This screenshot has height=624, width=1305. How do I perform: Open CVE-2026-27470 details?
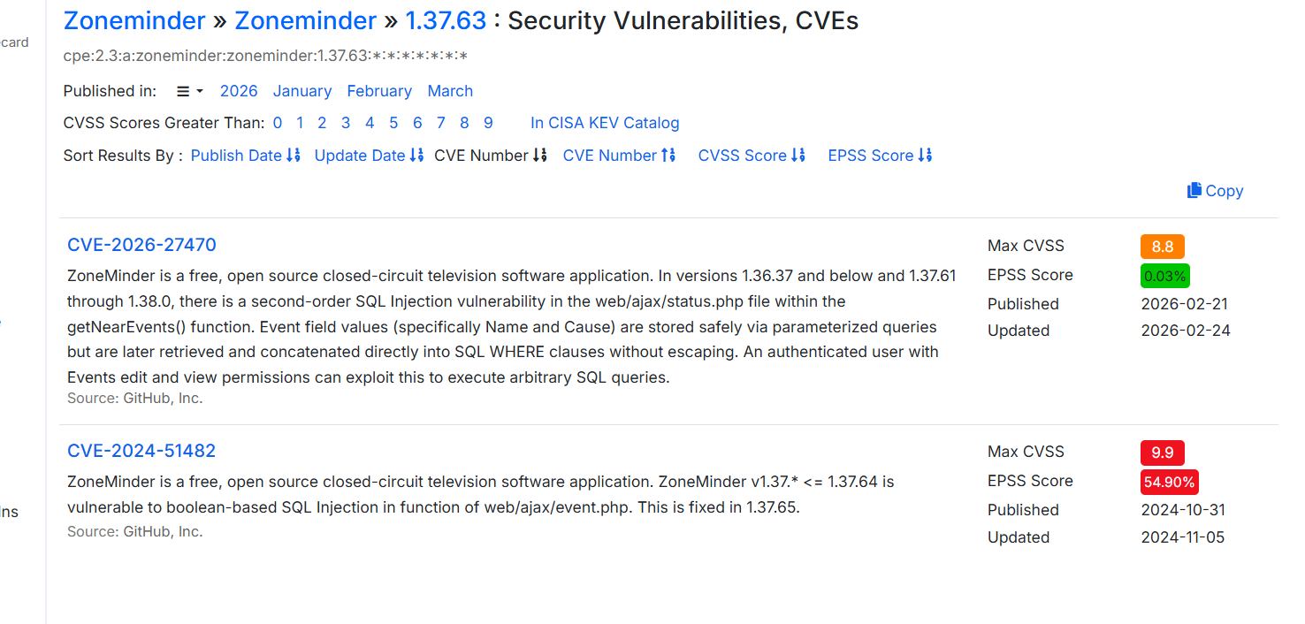[x=141, y=245]
